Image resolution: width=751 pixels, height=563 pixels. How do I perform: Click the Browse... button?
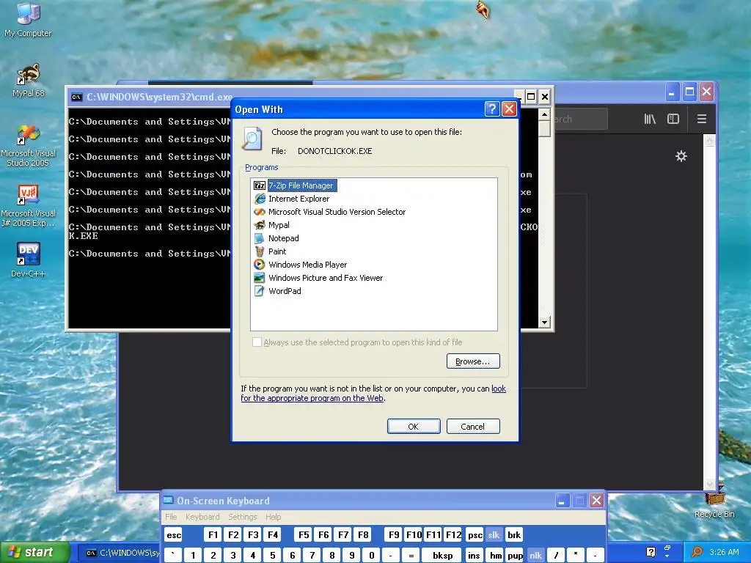pyautogui.click(x=473, y=361)
